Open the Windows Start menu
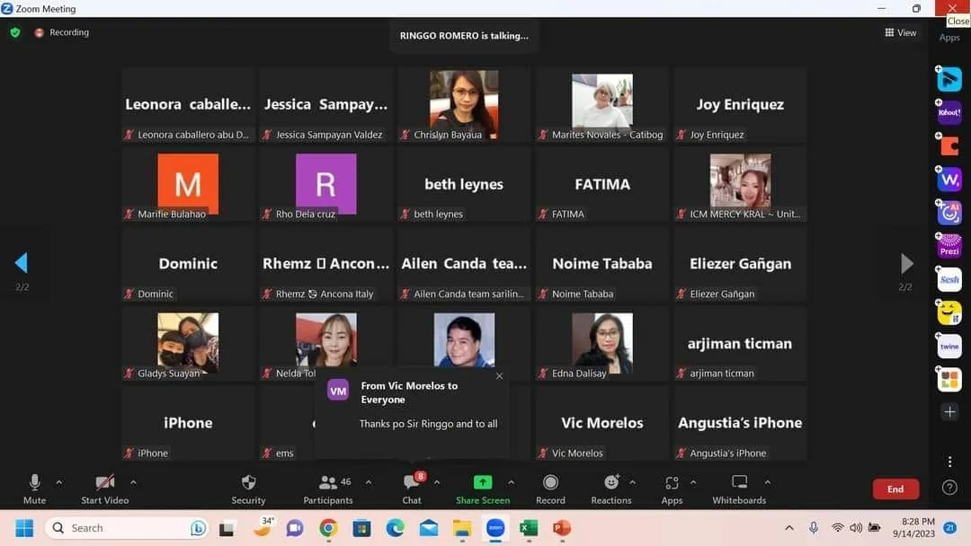The height and width of the screenshot is (546, 971). (x=25, y=528)
